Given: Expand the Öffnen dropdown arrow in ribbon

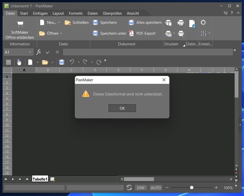Looking at the screenshot, I should pyautogui.click(x=61, y=33).
